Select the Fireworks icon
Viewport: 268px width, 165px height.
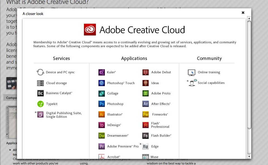pos(145,114)
